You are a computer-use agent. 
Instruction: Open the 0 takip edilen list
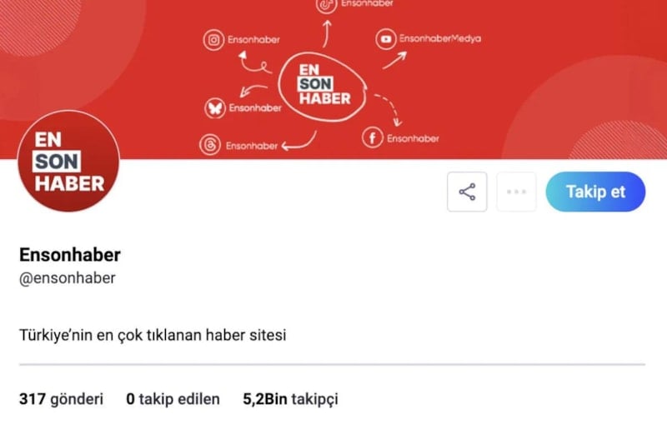pos(173,399)
